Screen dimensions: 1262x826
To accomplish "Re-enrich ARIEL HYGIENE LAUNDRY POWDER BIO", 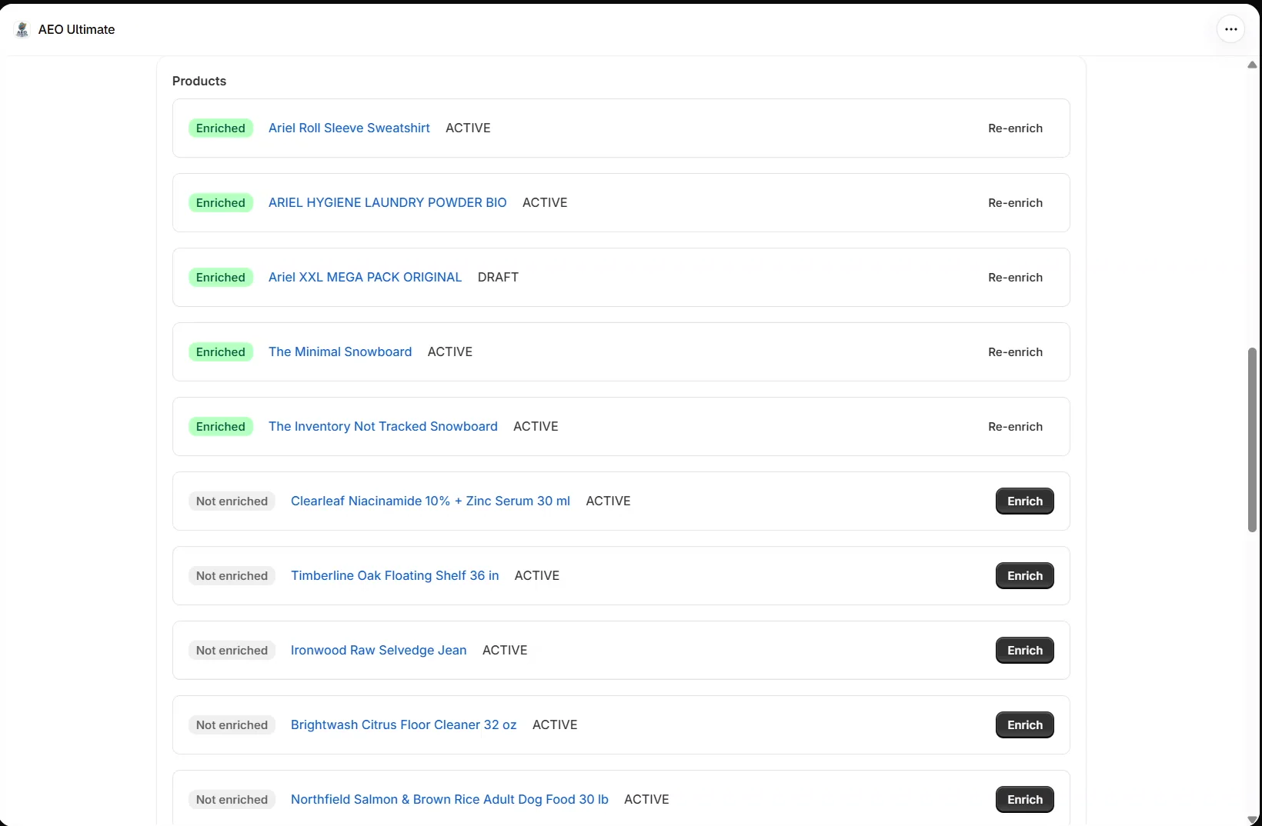I will click(1015, 203).
